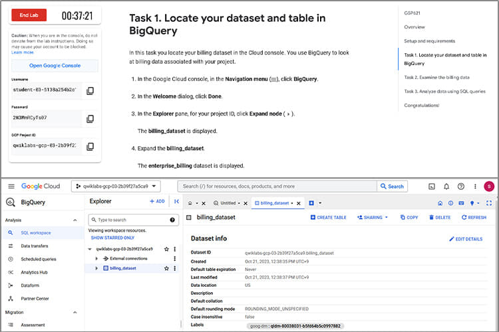The width and height of the screenshot is (499, 332).
Task: Open the notifications bell
Action: (446, 187)
